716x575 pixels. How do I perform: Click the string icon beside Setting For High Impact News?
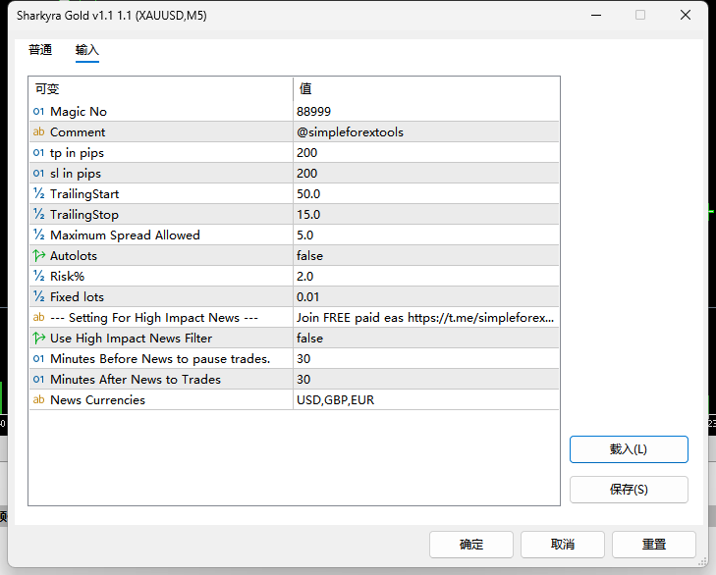[39, 317]
